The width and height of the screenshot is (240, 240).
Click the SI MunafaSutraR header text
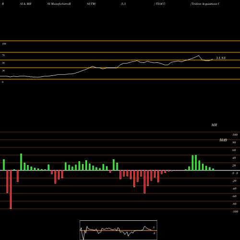(59, 4)
